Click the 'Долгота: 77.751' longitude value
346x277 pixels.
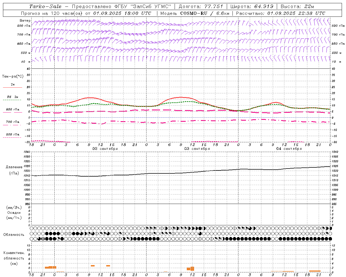pyautogui.click(x=201, y=6)
